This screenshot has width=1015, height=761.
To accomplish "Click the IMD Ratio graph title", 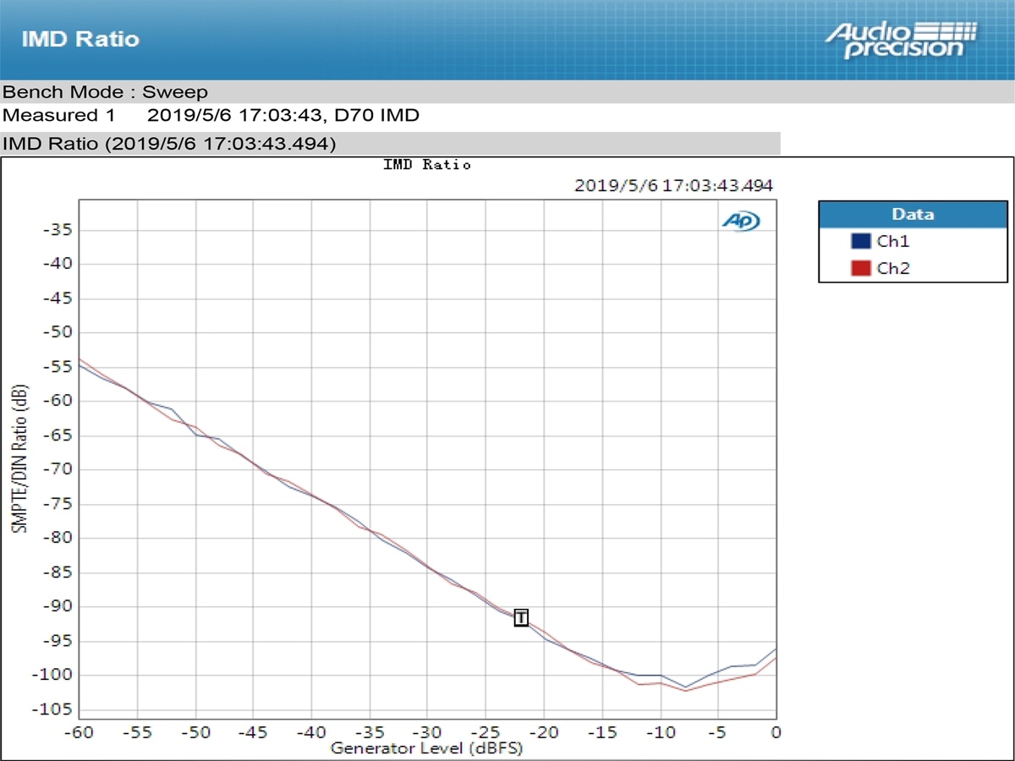I will (x=426, y=164).
